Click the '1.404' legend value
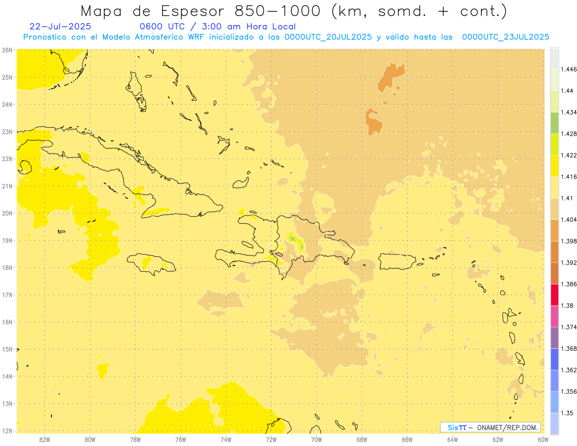Image resolution: width=577 pixels, height=446 pixels. [569, 219]
